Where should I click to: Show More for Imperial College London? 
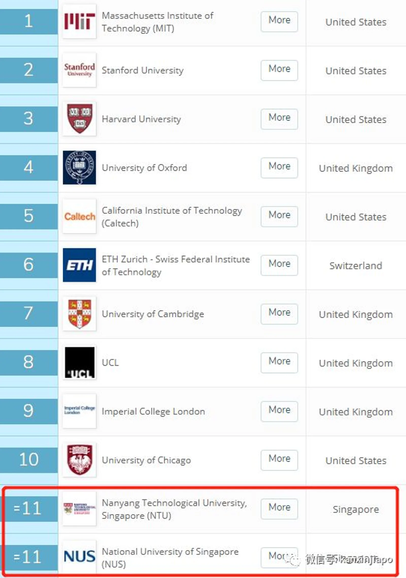point(279,411)
